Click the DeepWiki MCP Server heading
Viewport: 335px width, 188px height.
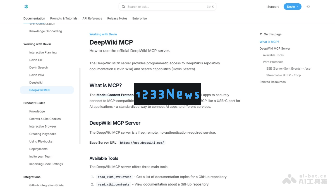click(x=115, y=123)
